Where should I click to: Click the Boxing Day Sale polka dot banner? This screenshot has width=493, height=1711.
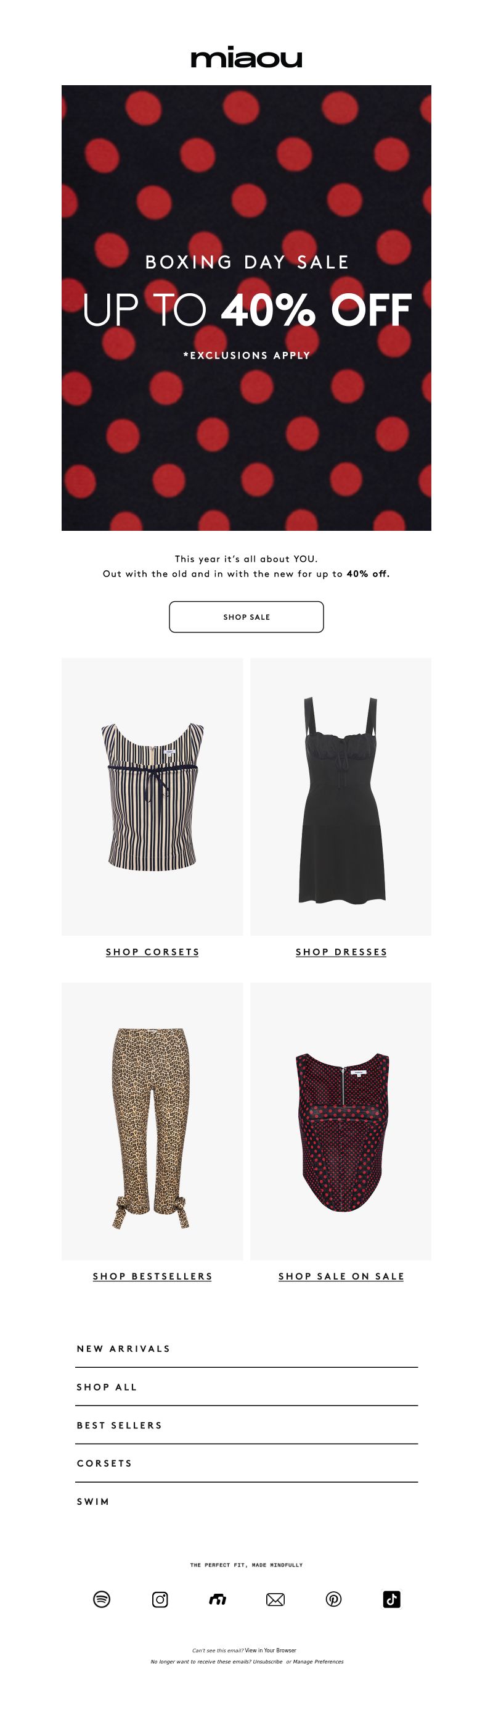click(x=246, y=307)
